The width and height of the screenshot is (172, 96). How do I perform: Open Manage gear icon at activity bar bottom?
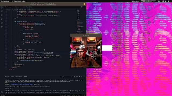tap(2, 92)
